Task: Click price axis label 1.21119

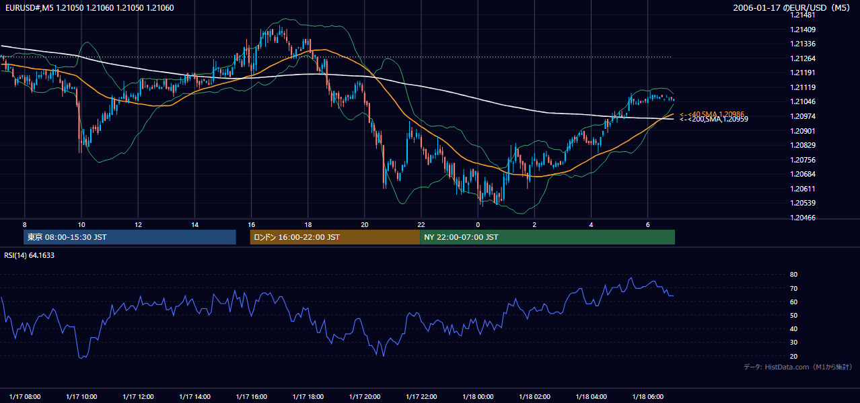Action: click(x=803, y=87)
